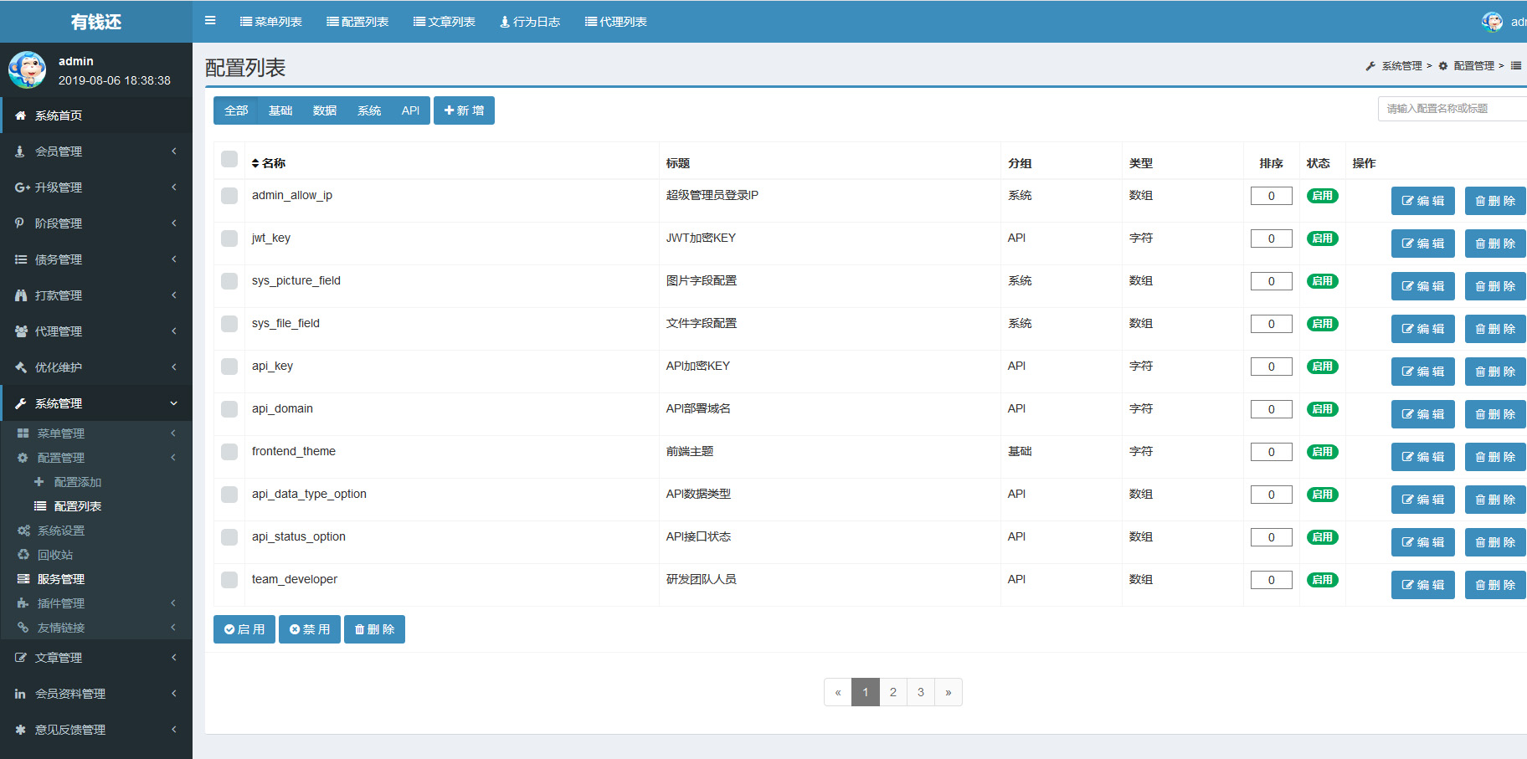
Task: Click 编辑 on the api_domain row
Action: (1422, 413)
